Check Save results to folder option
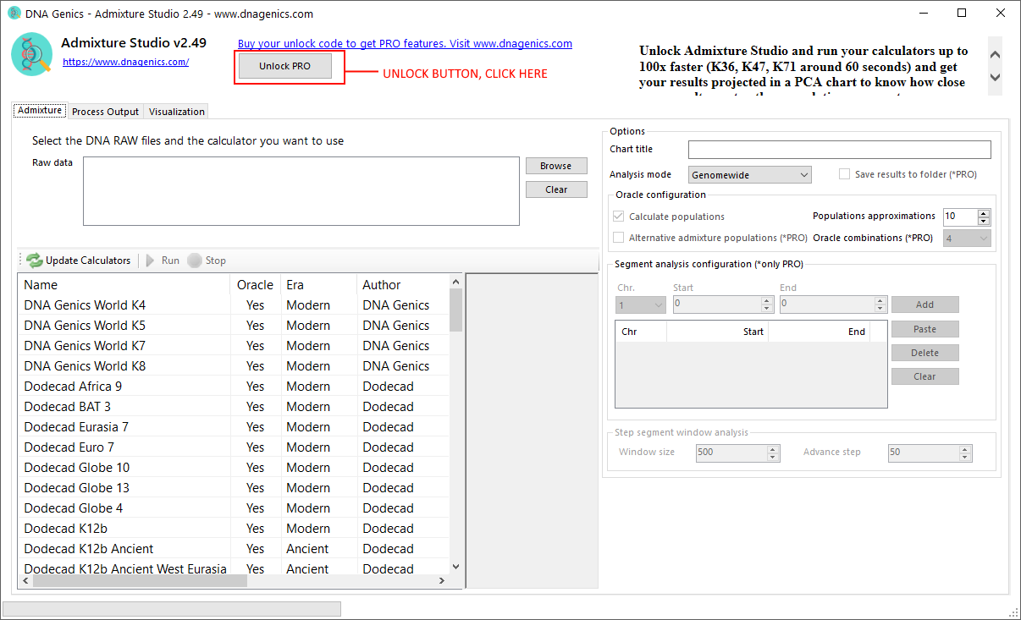The height and width of the screenshot is (620, 1021). [x=844, y=173]
